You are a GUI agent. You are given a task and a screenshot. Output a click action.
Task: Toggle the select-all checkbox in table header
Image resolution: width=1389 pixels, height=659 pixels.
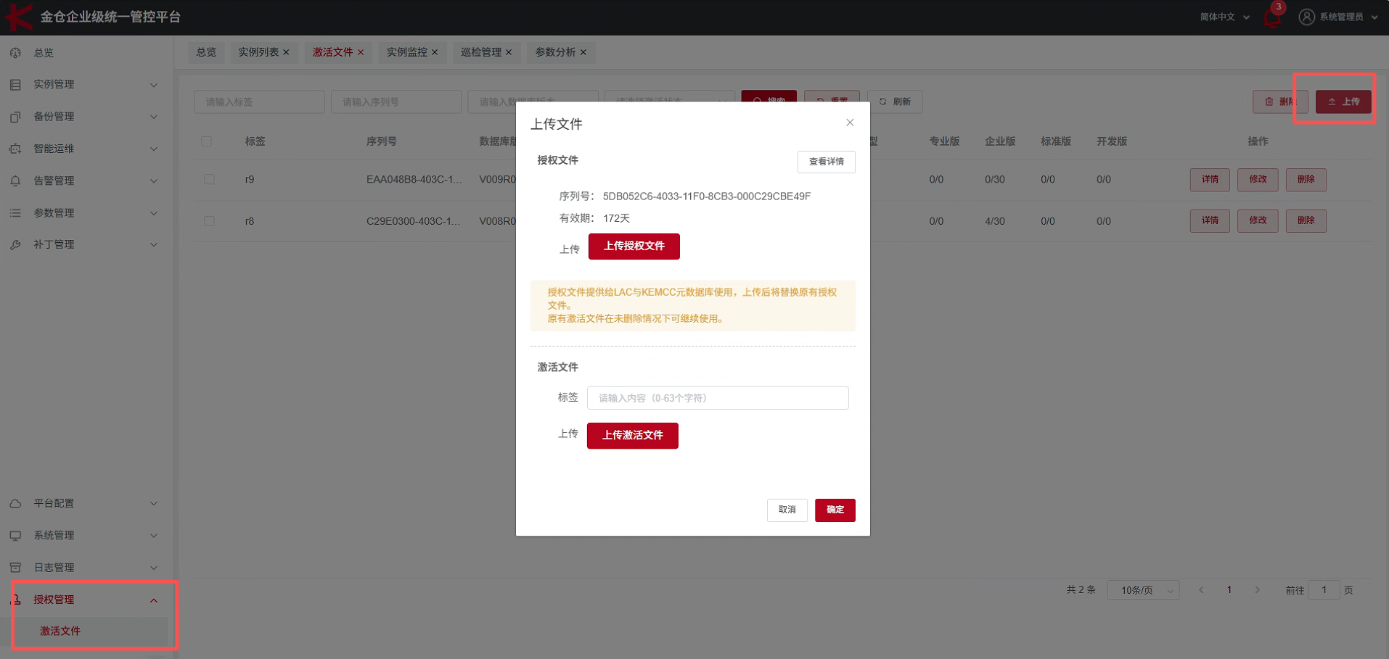[207, 141]
